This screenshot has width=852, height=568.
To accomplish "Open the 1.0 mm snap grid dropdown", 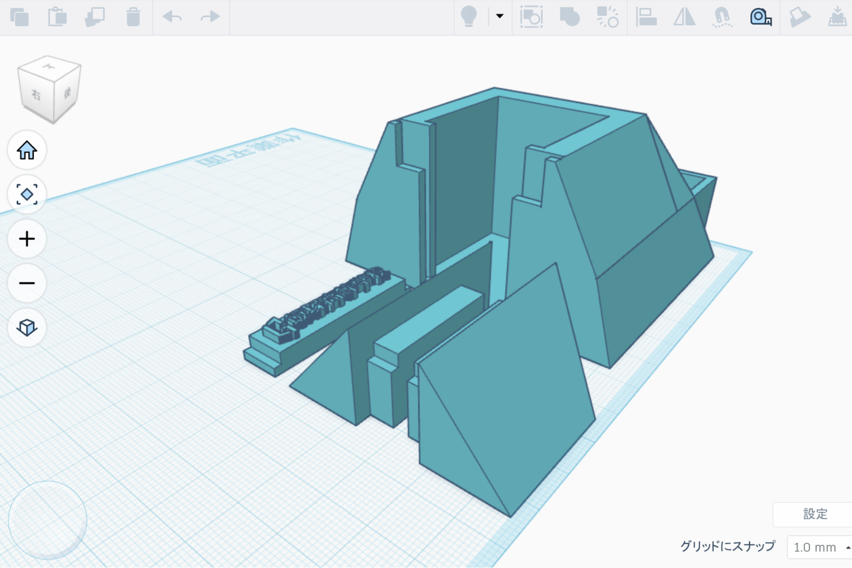I will pos(820,548).
